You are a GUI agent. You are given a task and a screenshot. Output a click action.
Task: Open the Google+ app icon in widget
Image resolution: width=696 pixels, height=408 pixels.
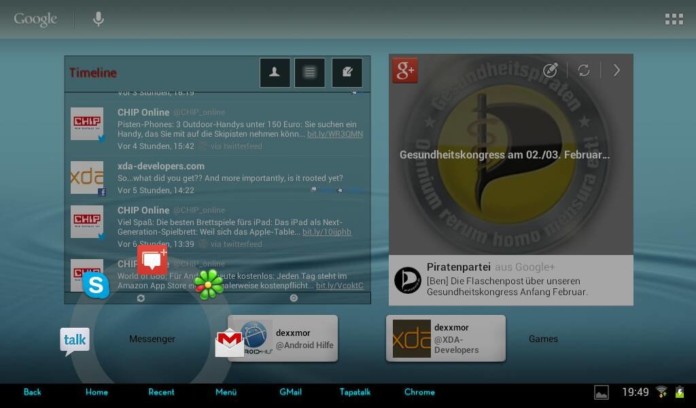tap(405, 70)
